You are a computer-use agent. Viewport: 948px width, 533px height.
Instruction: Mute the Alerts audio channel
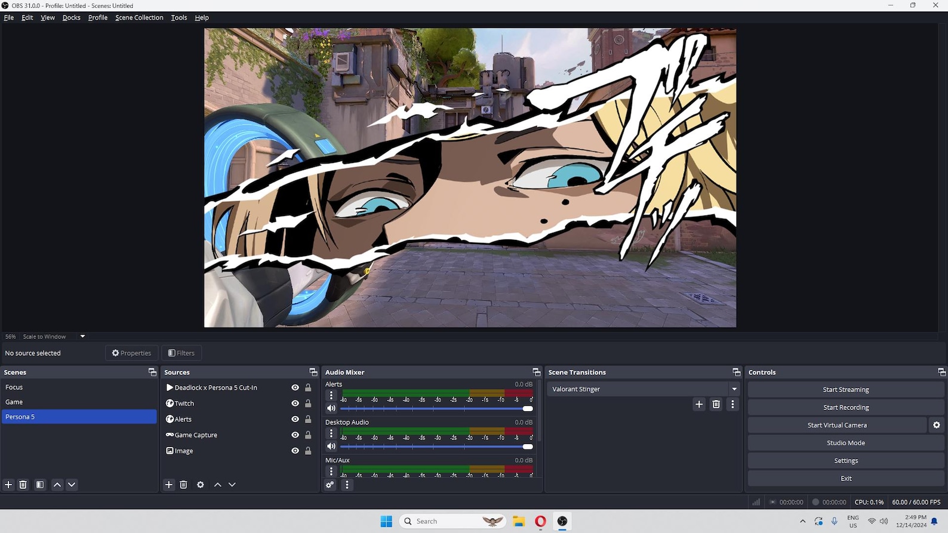point(331,408)
